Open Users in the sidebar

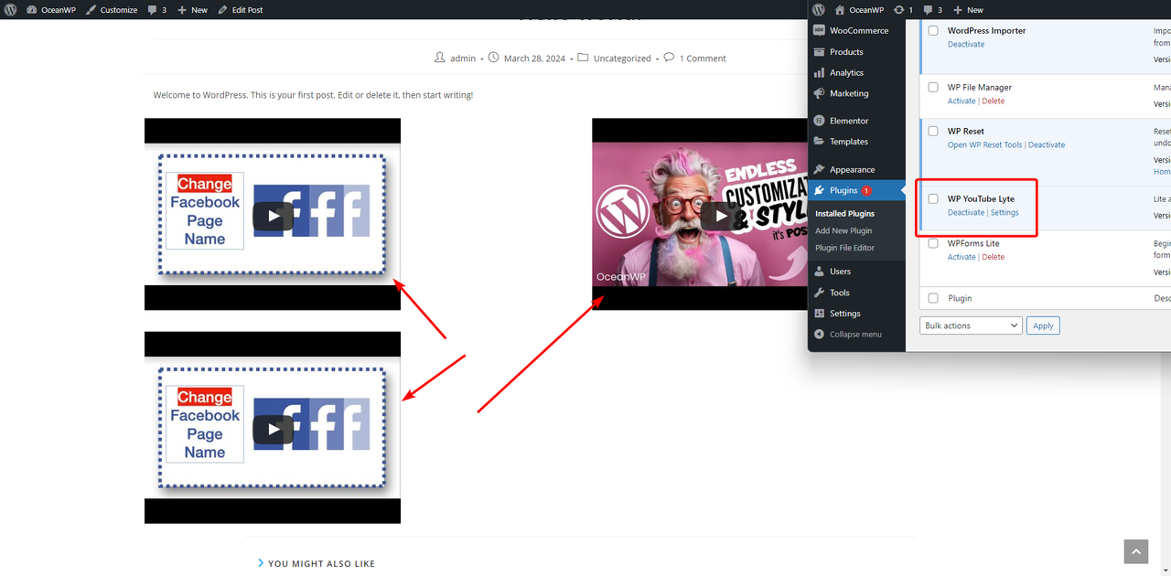pyautogui.click(x=856, y=272)
